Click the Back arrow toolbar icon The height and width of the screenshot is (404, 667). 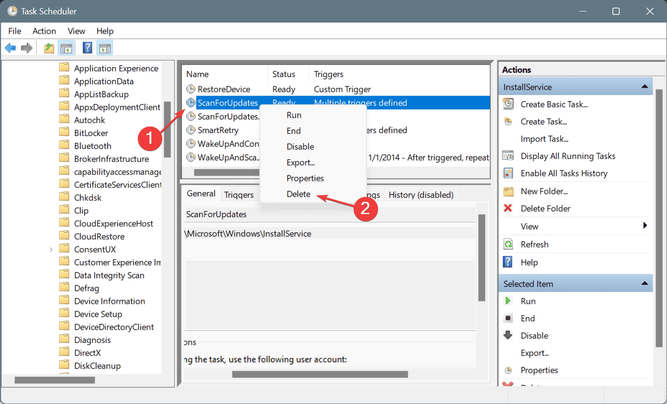10,48
